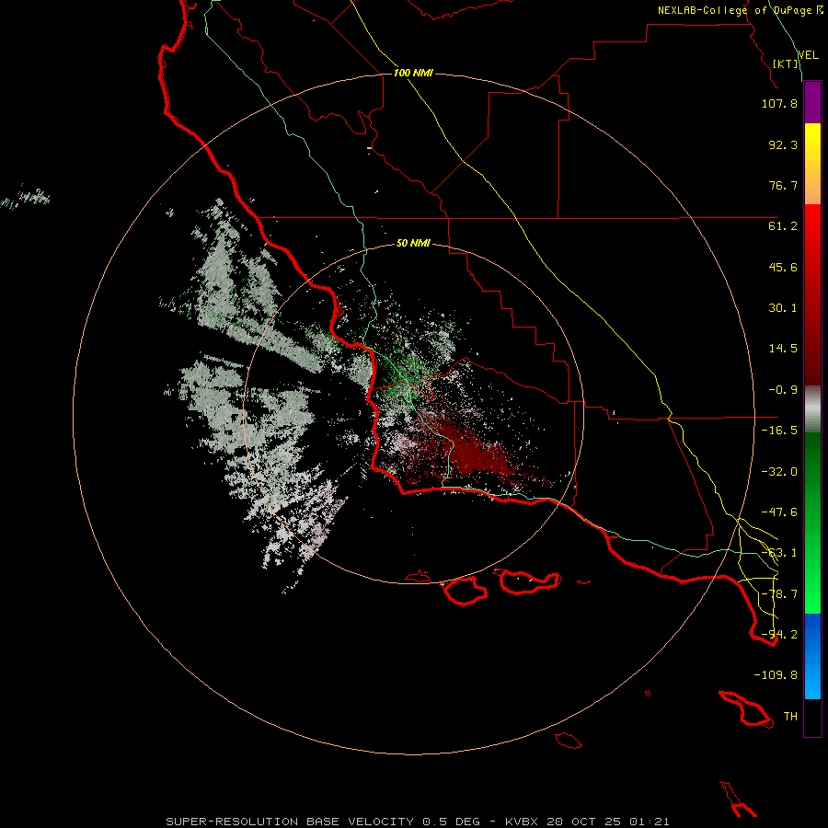Pick the blue segment of the velocity scale
The width and height of the screenshot is (828, 828).
(812, 656)
